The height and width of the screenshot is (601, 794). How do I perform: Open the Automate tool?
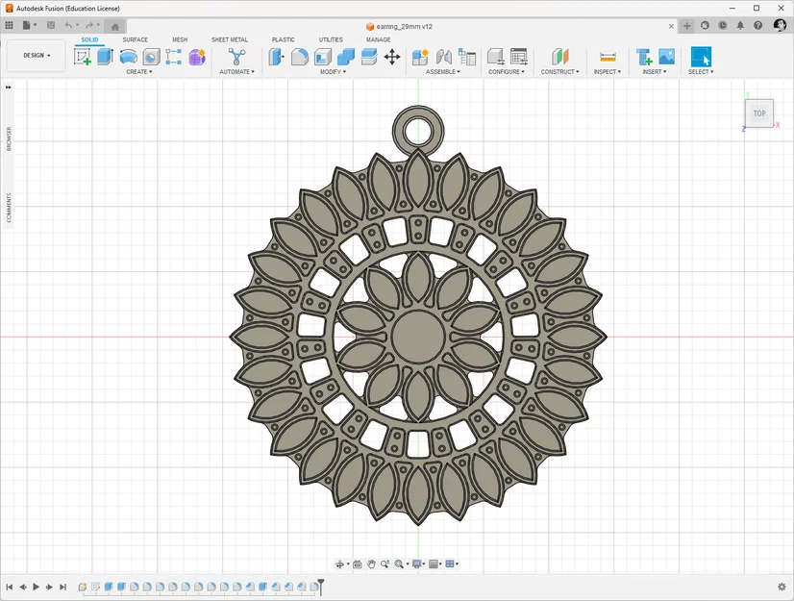pos(236,57)
